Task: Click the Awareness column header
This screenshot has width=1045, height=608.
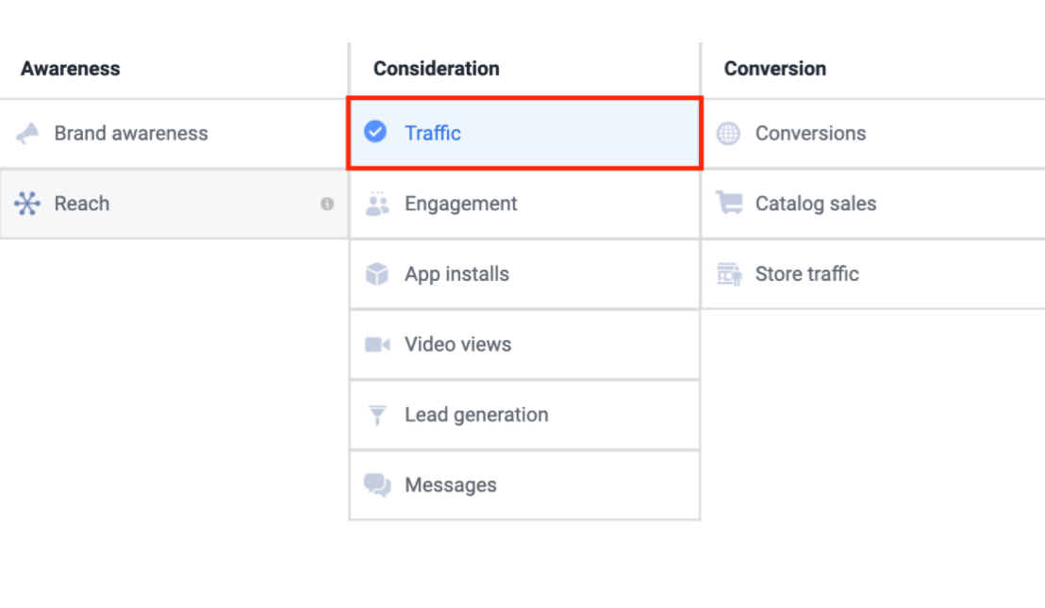Action: click(71, 69)
